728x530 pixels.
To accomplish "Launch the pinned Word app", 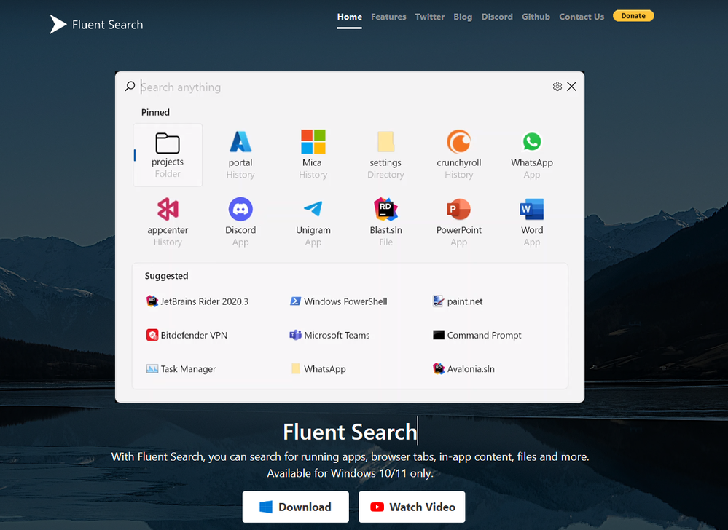I will pos(531,222).
